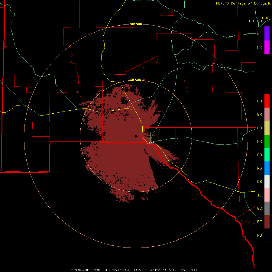
Task: Click the ND legend label
Action: tap(259, 235)
